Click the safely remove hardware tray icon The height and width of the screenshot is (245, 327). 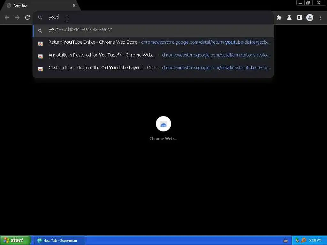coord(297,241)
